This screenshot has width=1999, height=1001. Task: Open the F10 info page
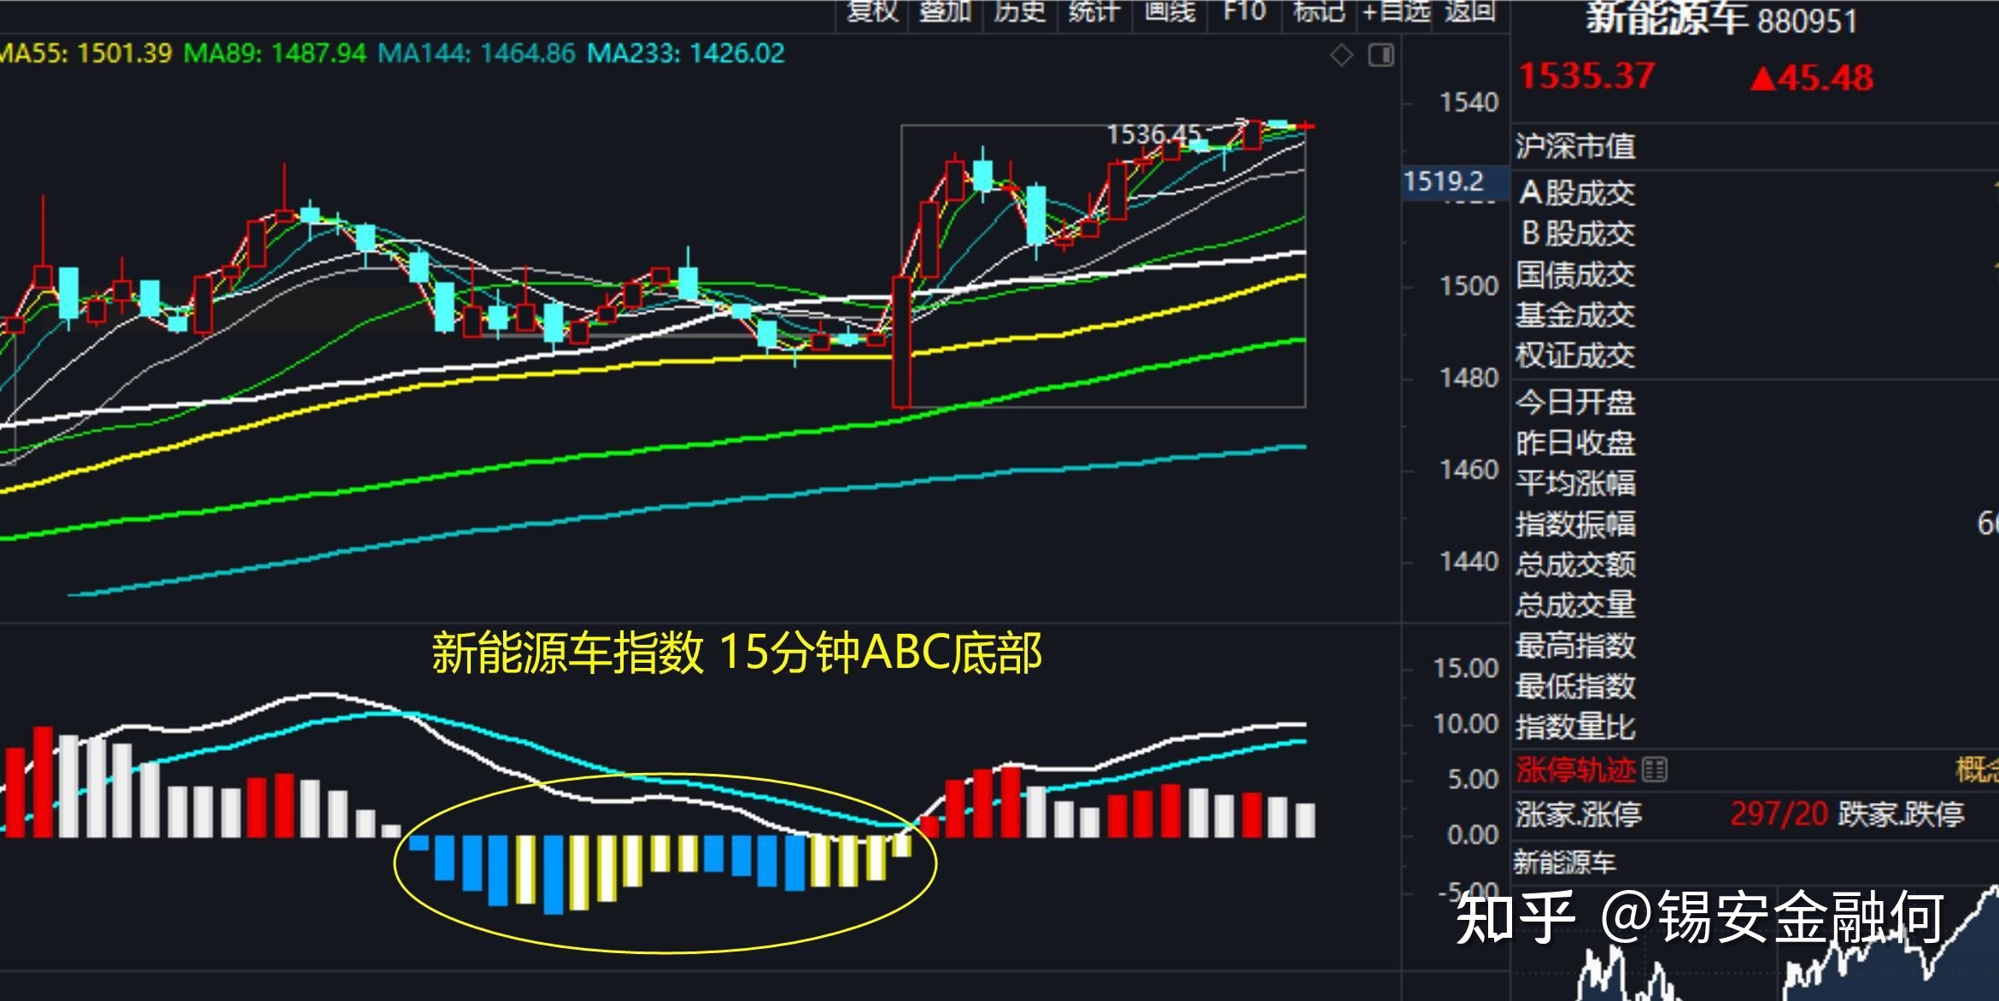[1244, 12]
